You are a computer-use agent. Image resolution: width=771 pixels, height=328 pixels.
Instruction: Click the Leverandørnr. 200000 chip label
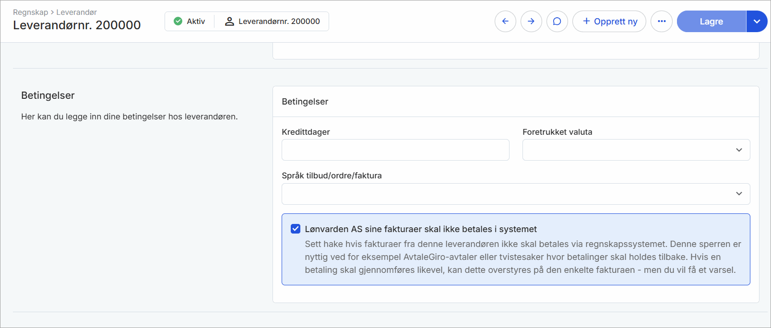(279, 22)
